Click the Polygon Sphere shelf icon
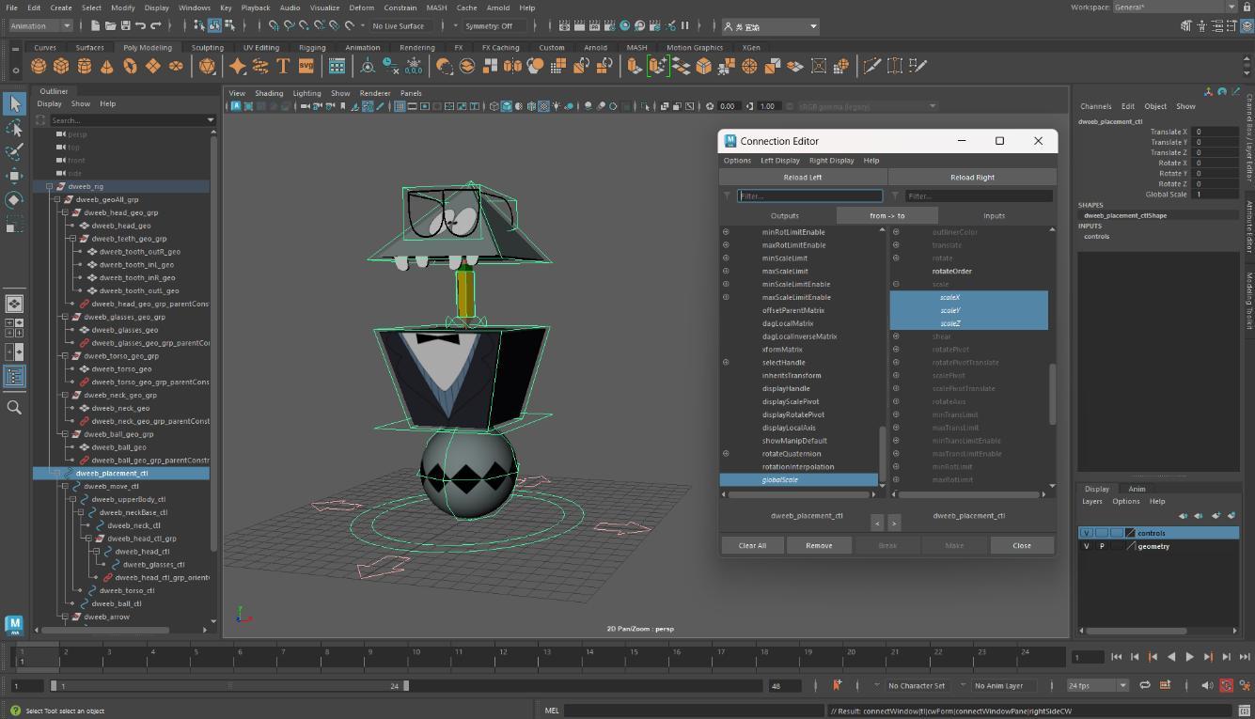Image resolution: width=1255 pixels, height=719 pixels. (39, 66)
